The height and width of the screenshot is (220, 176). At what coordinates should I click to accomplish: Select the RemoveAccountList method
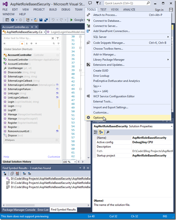point(31,131)
